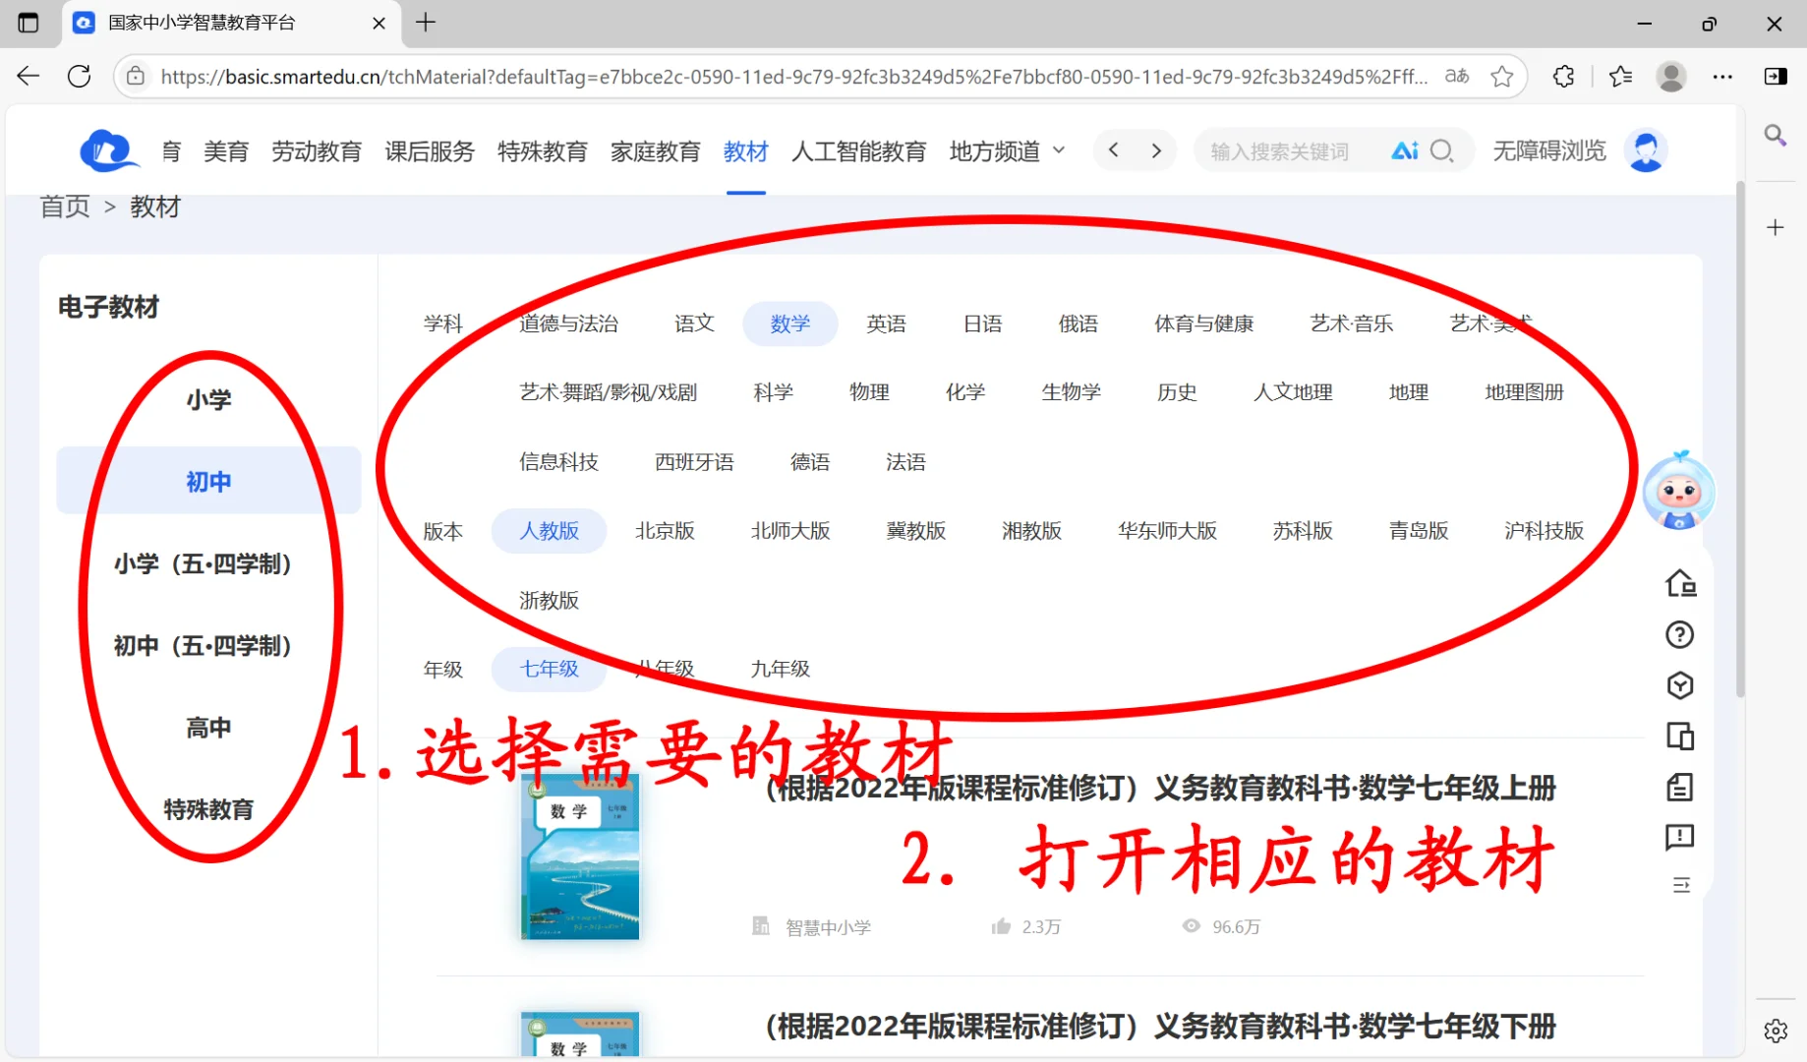Open the 教材 nav tab
Image resolution: width=1807 pixels, height=1062 pixels.
(745, 151)
